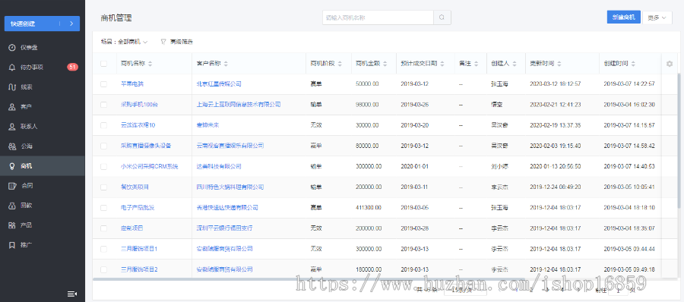Screen dimensions: 684x302
Task: Check the box for 电子产品批发 row
Action: pos(103,207)
